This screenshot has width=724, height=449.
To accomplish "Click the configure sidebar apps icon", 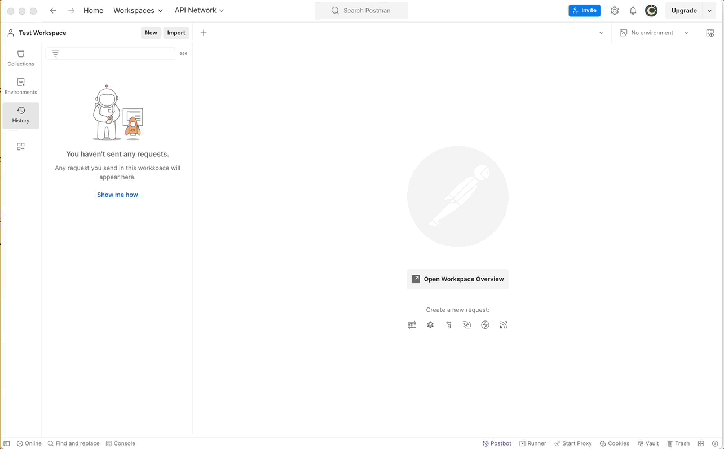I will click(21, 147).
